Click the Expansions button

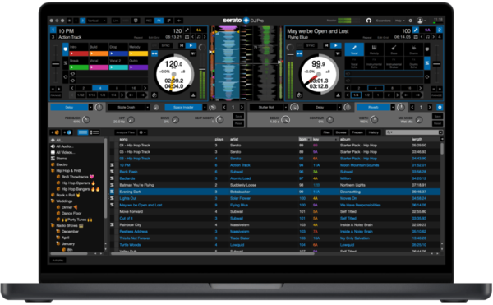(383, 21)
